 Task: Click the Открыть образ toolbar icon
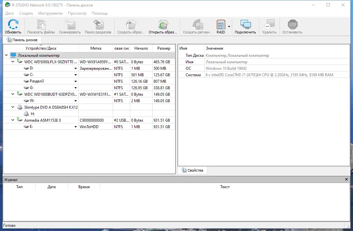[x=163, y=24]
